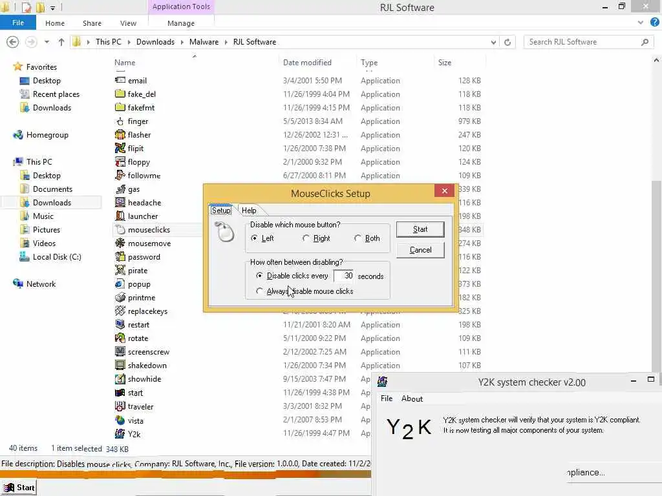Select the flasher application icon

pos(120,134)
